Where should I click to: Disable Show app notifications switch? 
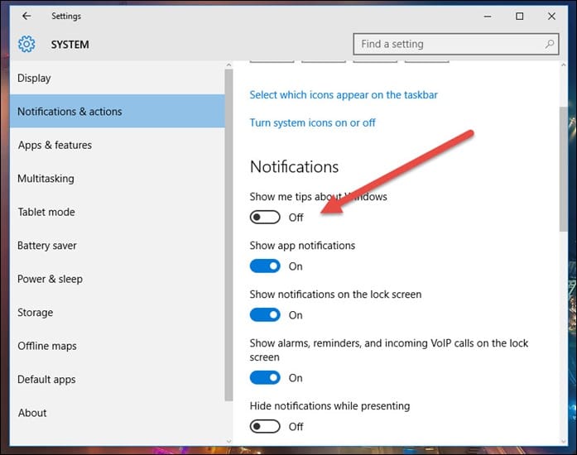pos(265,266)
